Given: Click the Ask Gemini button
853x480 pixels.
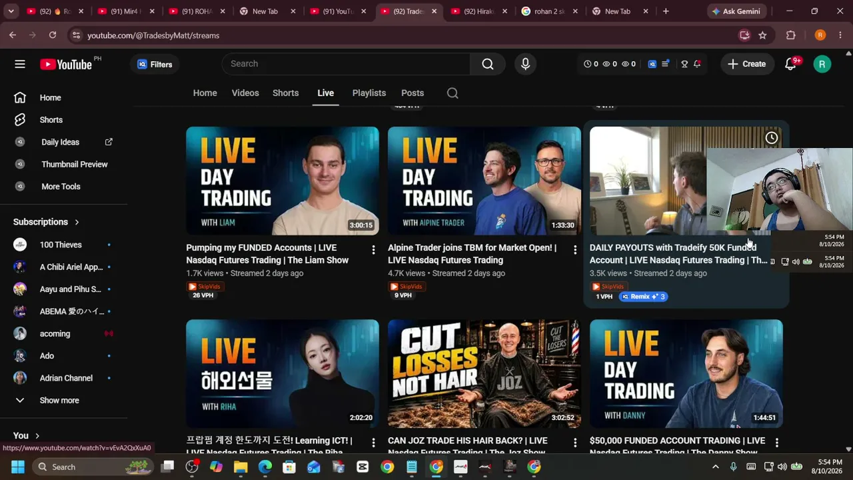Looking at the screenshot, I should pyautogui.click(x=736, y=11).
